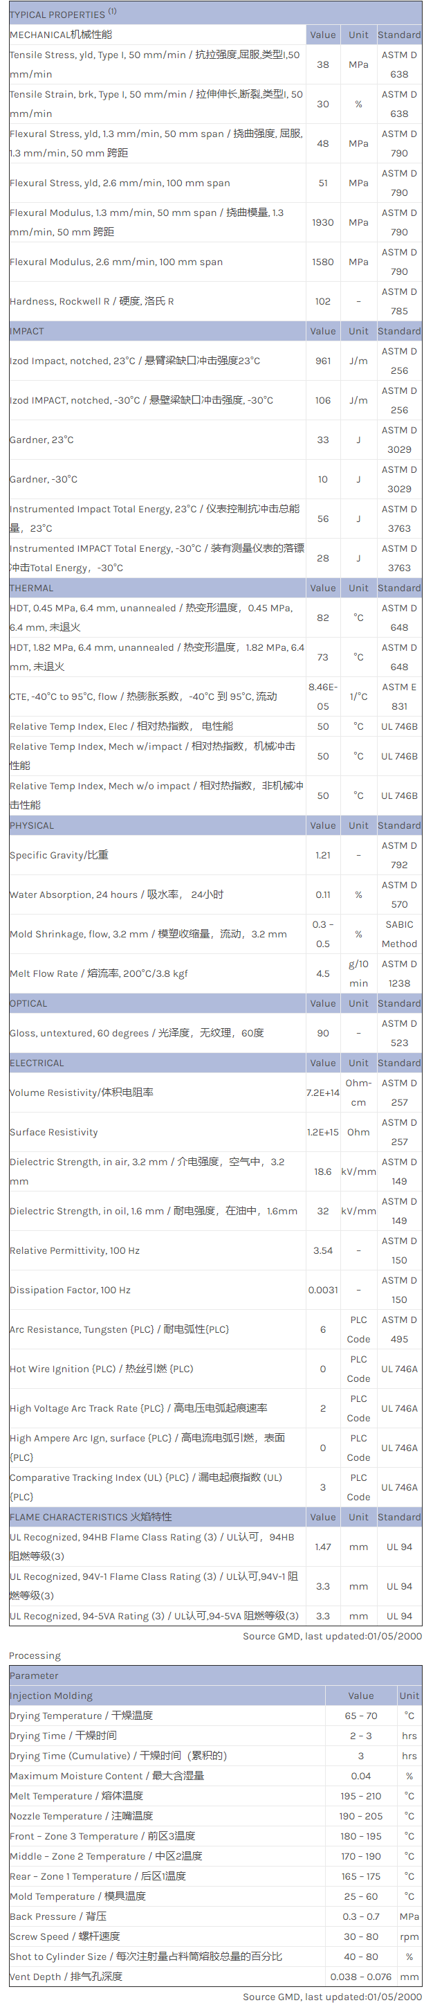424x2005 pixels.
Task: Select the Melt Flow Rate row label
Action: (x=99, y=973)
